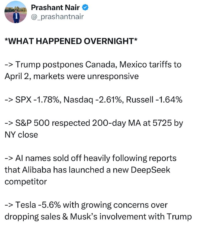Click the blue verified badge
This screenshot has width=198, height=230.
coord(85,7)
